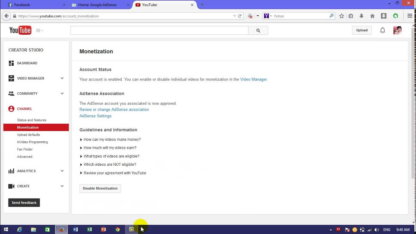Go back with browser back arrow
Image resolution: width=416 pixels, height=234 pixels.
6,16
